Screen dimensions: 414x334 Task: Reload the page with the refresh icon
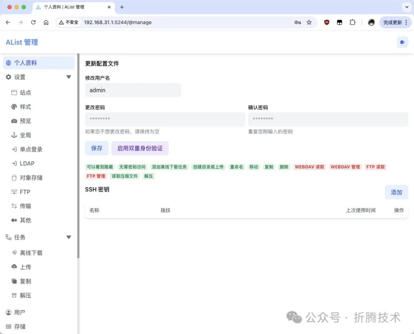(33, 23)
